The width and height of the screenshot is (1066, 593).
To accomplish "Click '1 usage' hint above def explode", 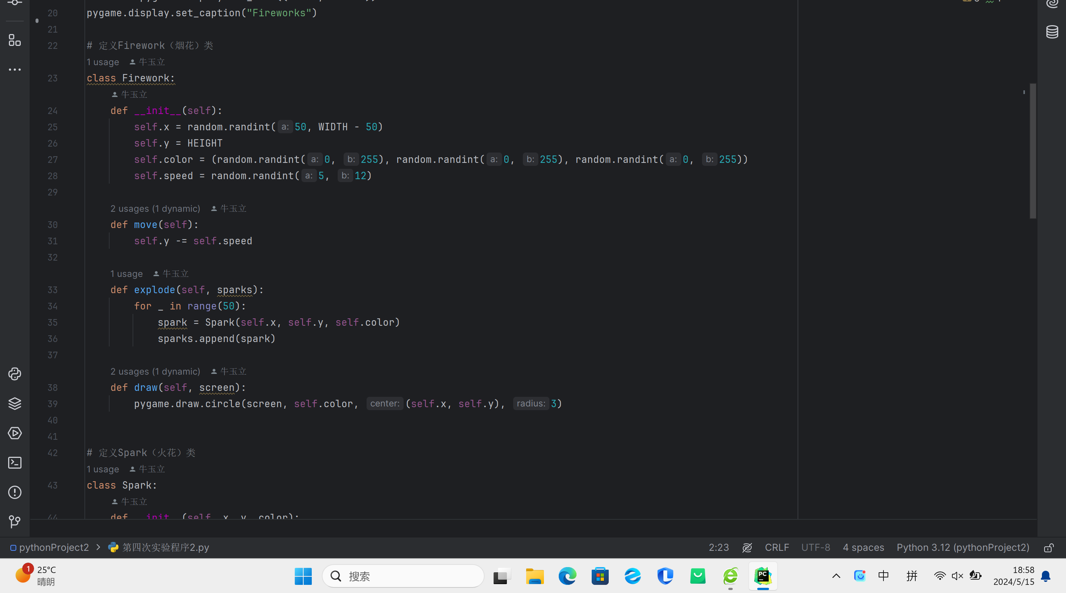I will click(126, 274).
